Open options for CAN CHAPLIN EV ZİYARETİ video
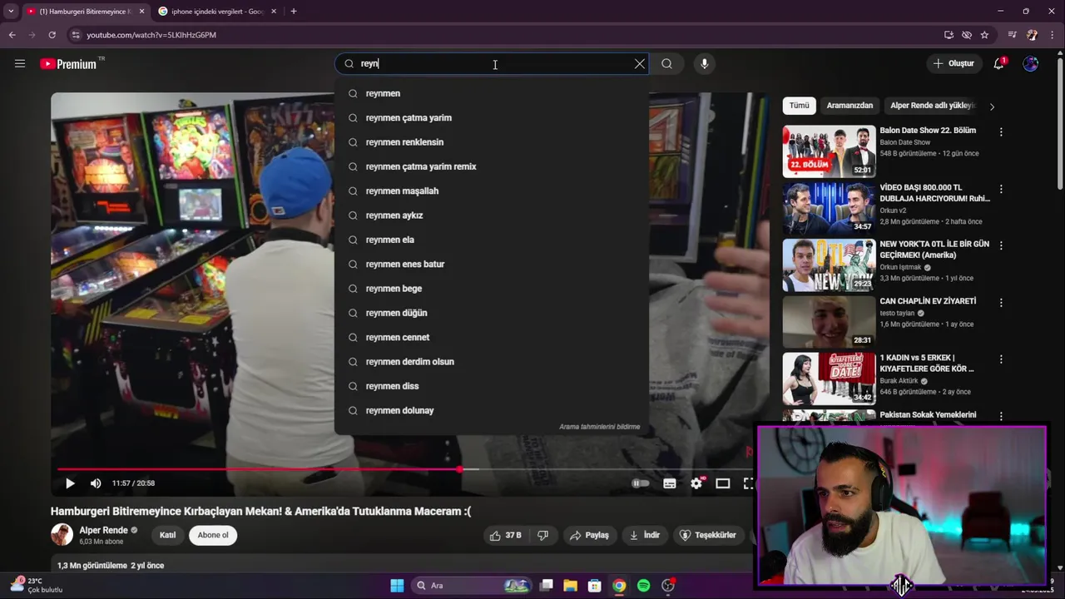 (1001, 303)
